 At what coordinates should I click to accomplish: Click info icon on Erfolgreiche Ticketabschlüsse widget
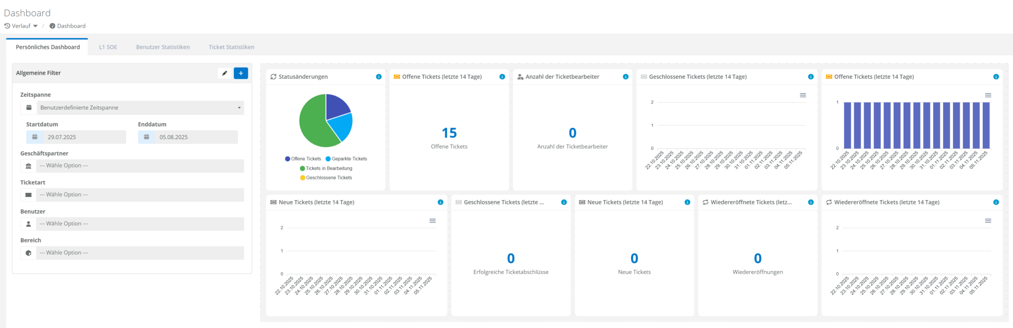tap(564, 202)
